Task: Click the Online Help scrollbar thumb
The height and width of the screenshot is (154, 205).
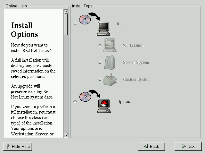Action: 66,24
